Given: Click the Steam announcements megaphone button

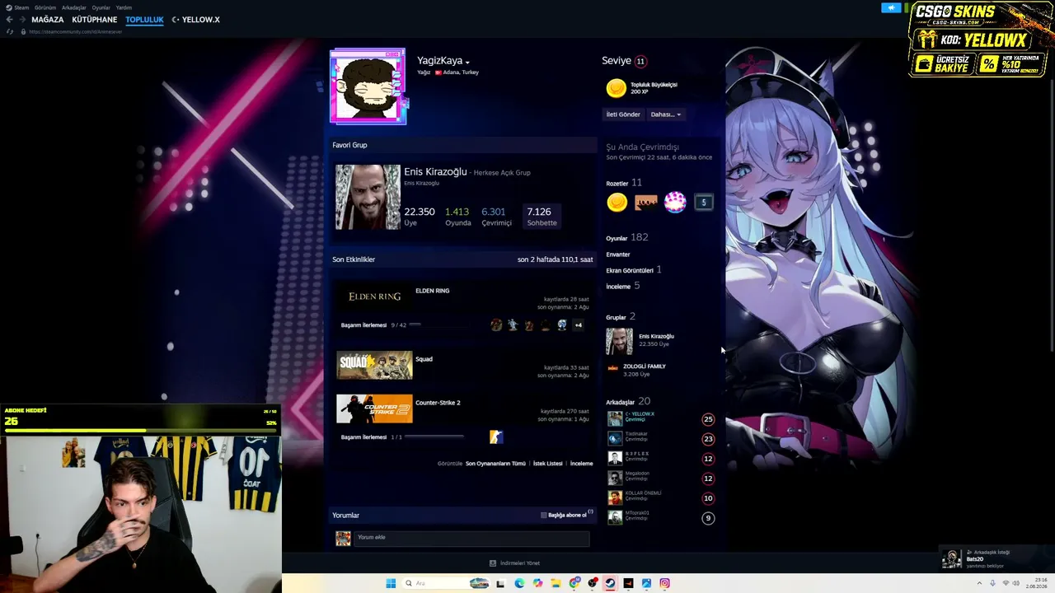Looking at the screenshot, I should tap(891, 7).
